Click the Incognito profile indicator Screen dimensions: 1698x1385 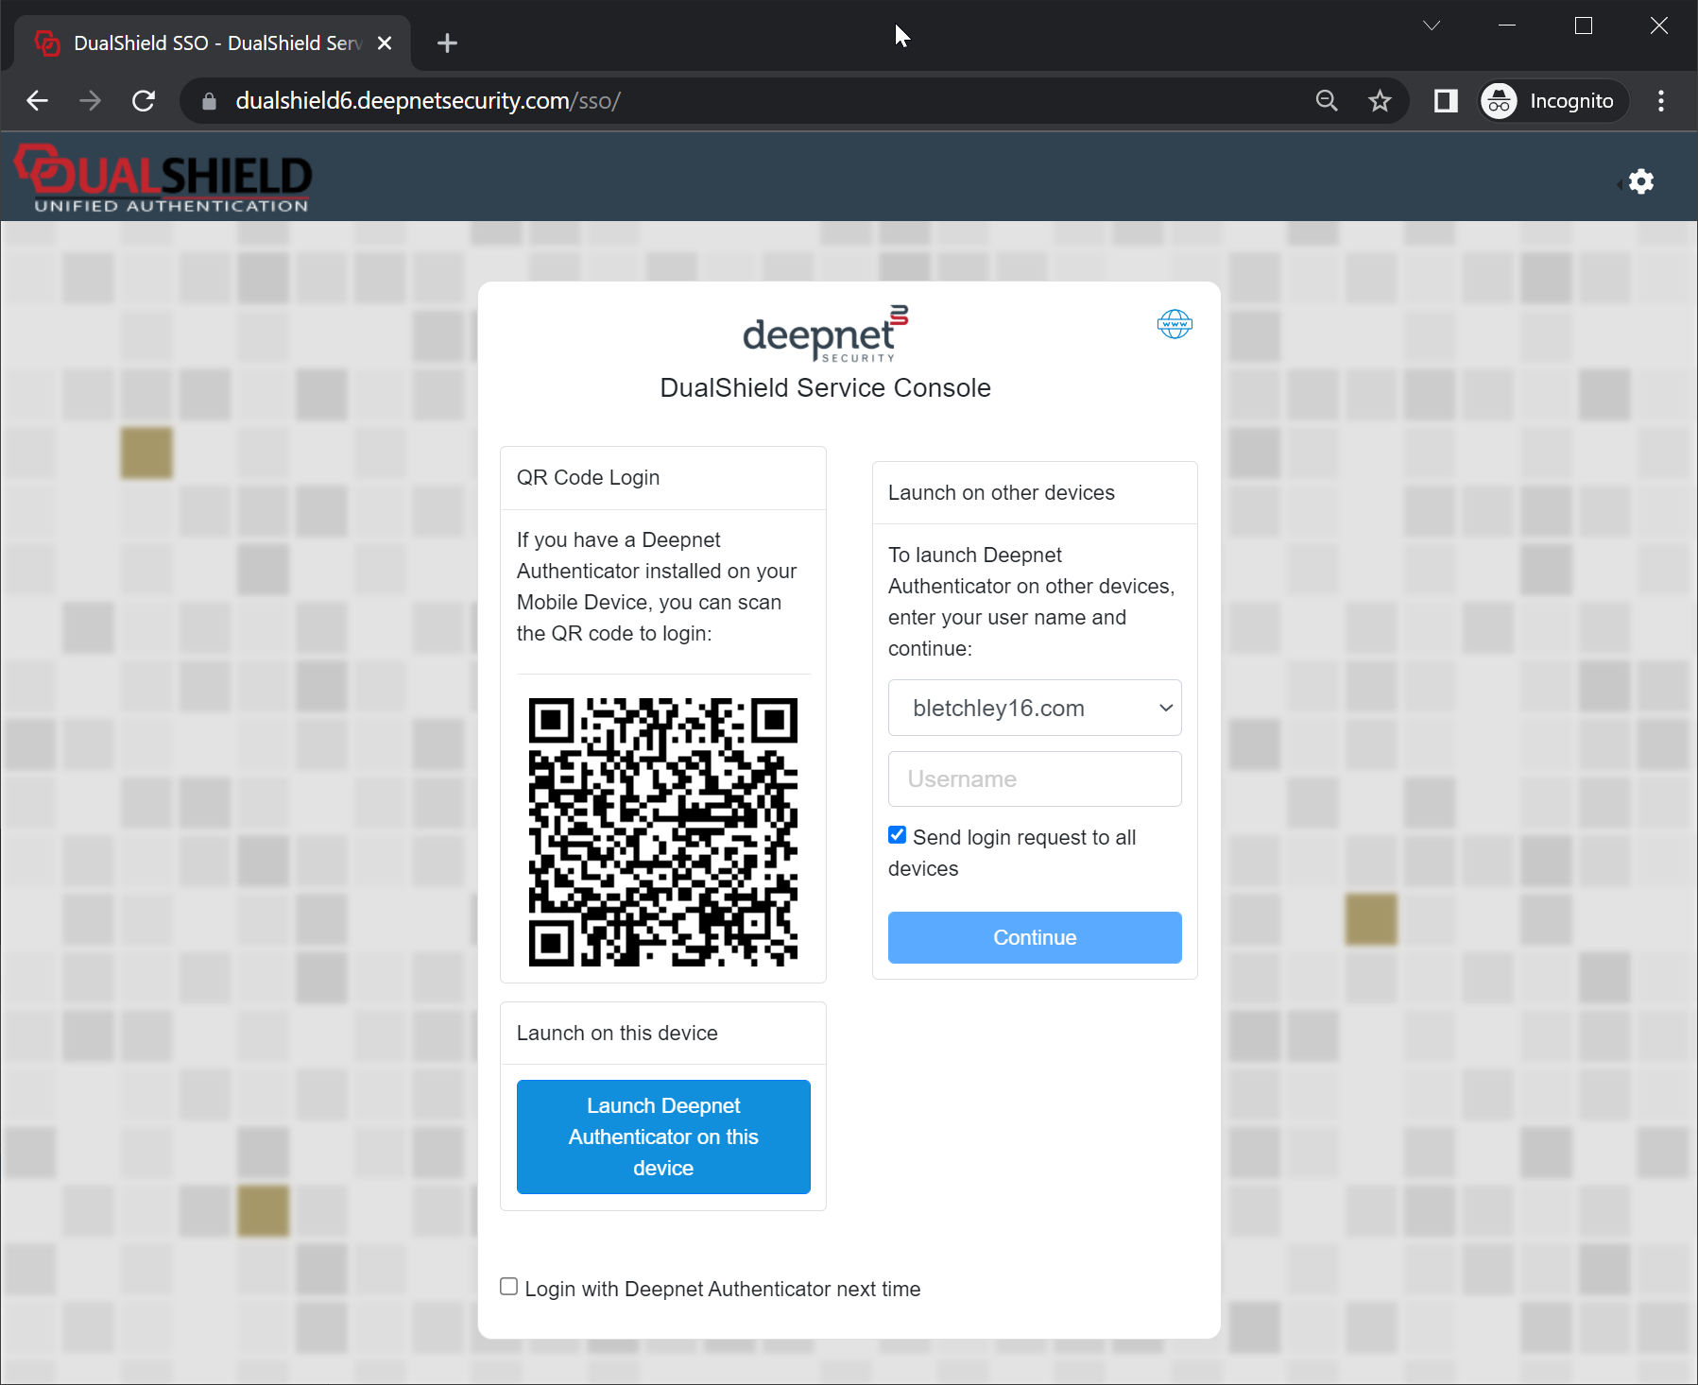[x=1552, y=101]
